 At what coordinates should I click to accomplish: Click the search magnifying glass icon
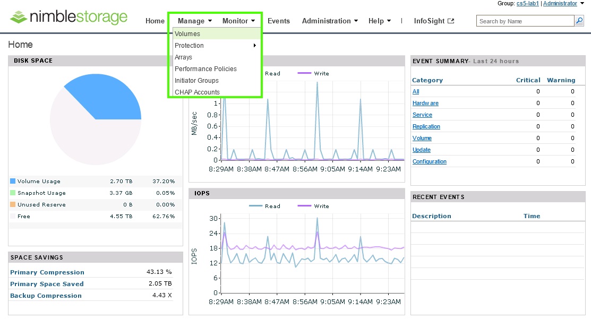click(579, 21)
